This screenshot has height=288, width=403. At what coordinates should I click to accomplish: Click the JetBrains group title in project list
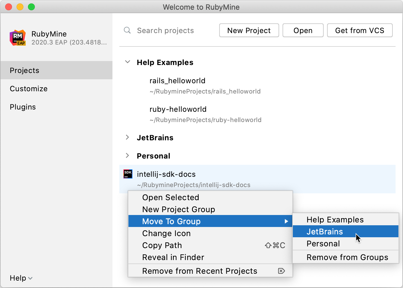point(155,138)
